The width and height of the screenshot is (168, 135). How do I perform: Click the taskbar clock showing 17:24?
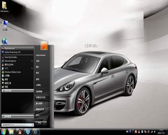(161, 131)
